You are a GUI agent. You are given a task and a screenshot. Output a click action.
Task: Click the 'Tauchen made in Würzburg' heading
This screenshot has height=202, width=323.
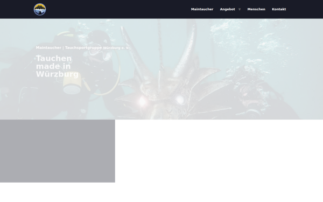[x=57, y=66]
